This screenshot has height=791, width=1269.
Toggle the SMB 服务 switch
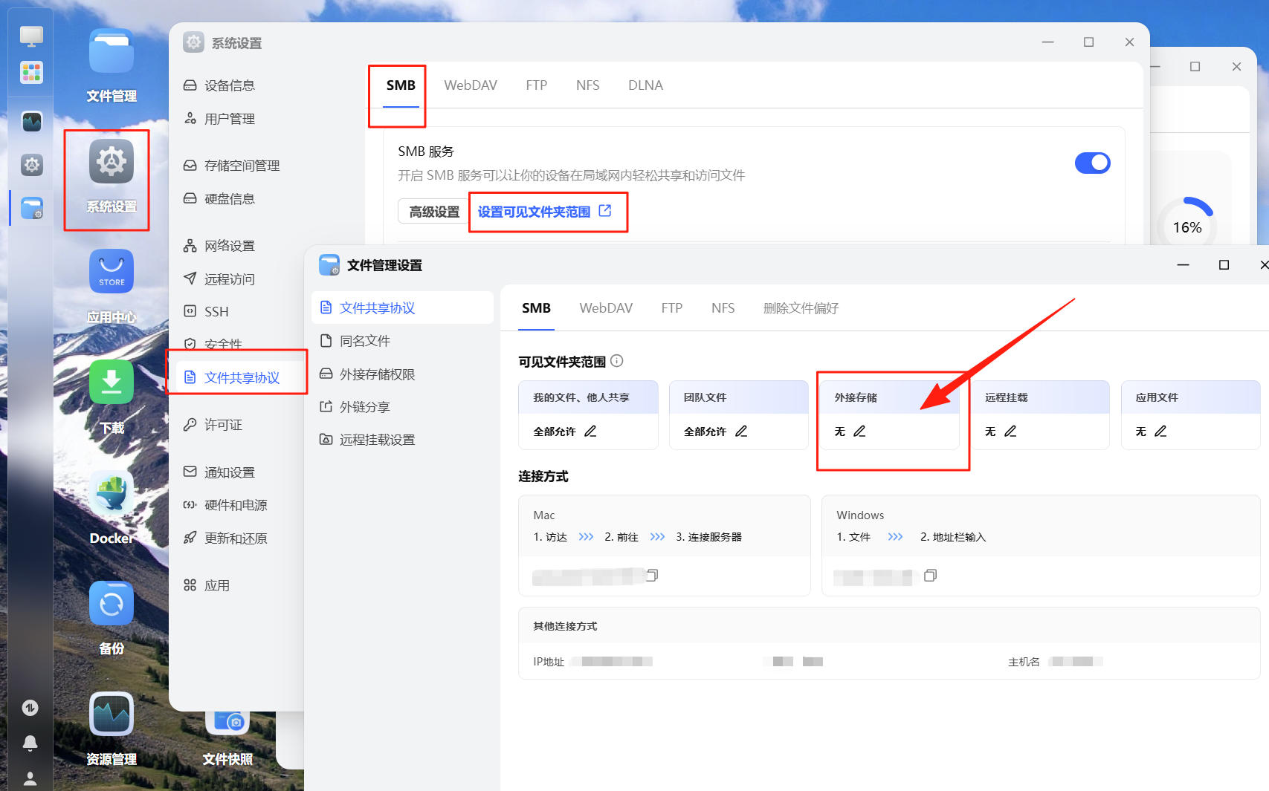1092,163
